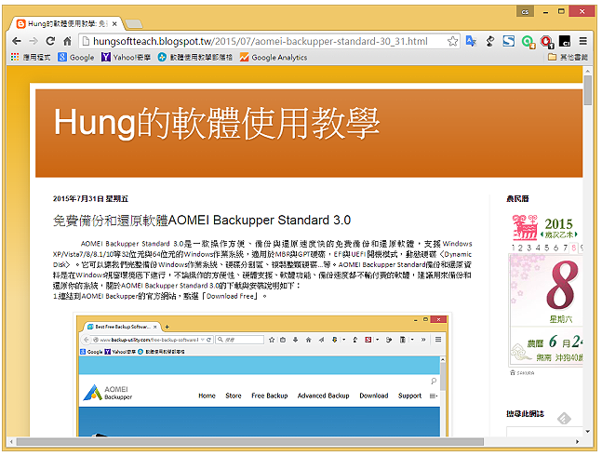Minimize the Chrome window
Viewport: 602px width, 456px height.
pyautogui.click(x=545, y=11)
